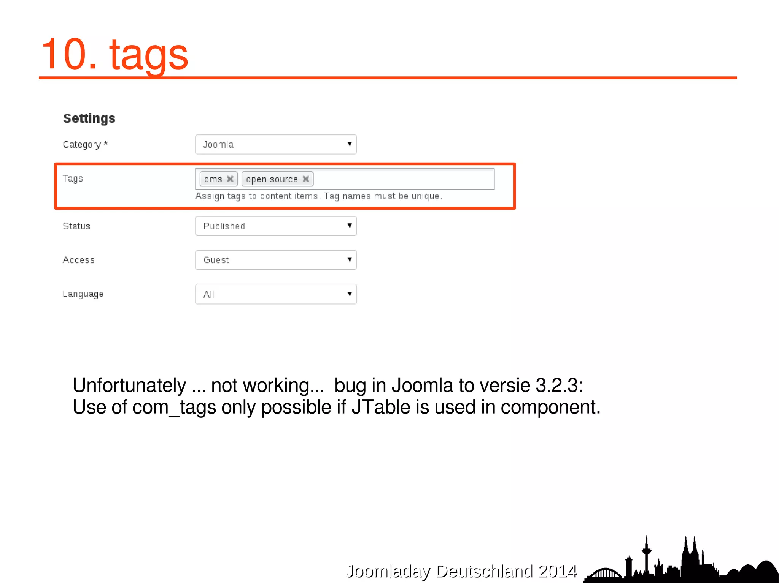Open the Access dropdown showing Guest

click(276, 260)
